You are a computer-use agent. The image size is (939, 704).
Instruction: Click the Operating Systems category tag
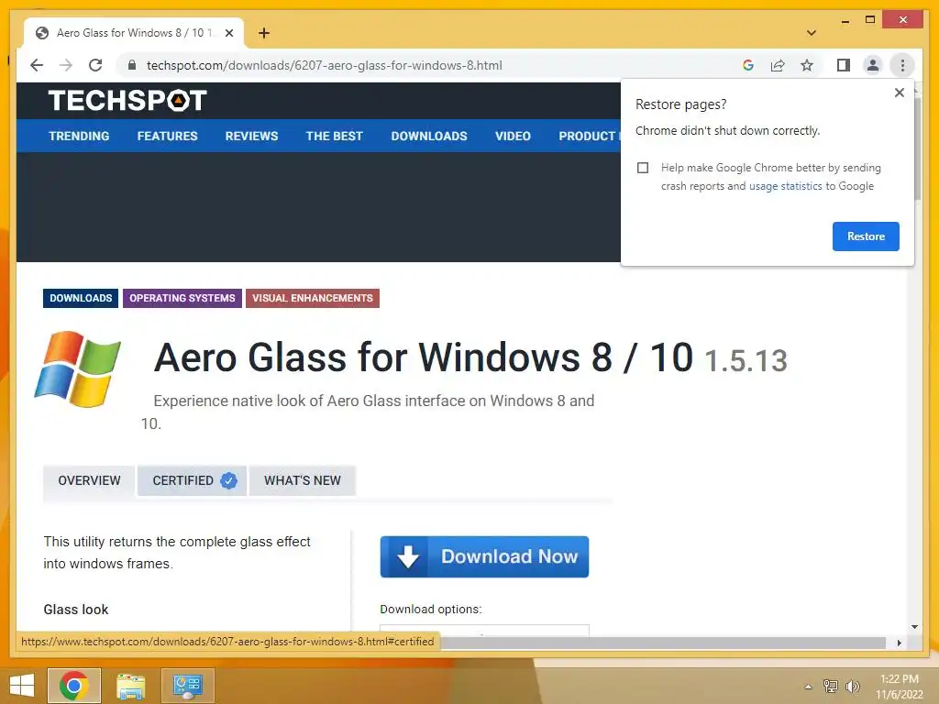click(x=182, y=298)
